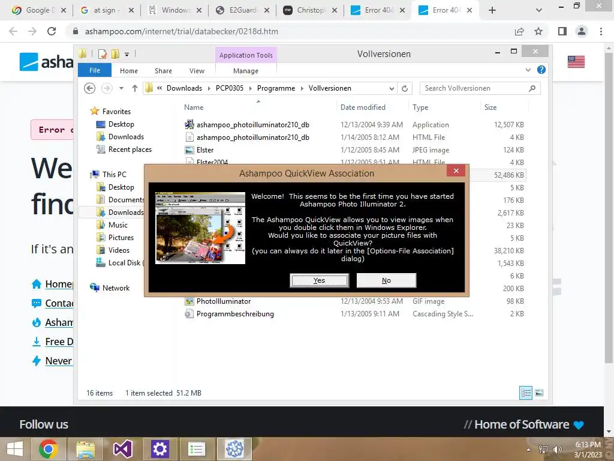
Task: Click Programme in the breadcrumb path
Action: click(276, 88)
